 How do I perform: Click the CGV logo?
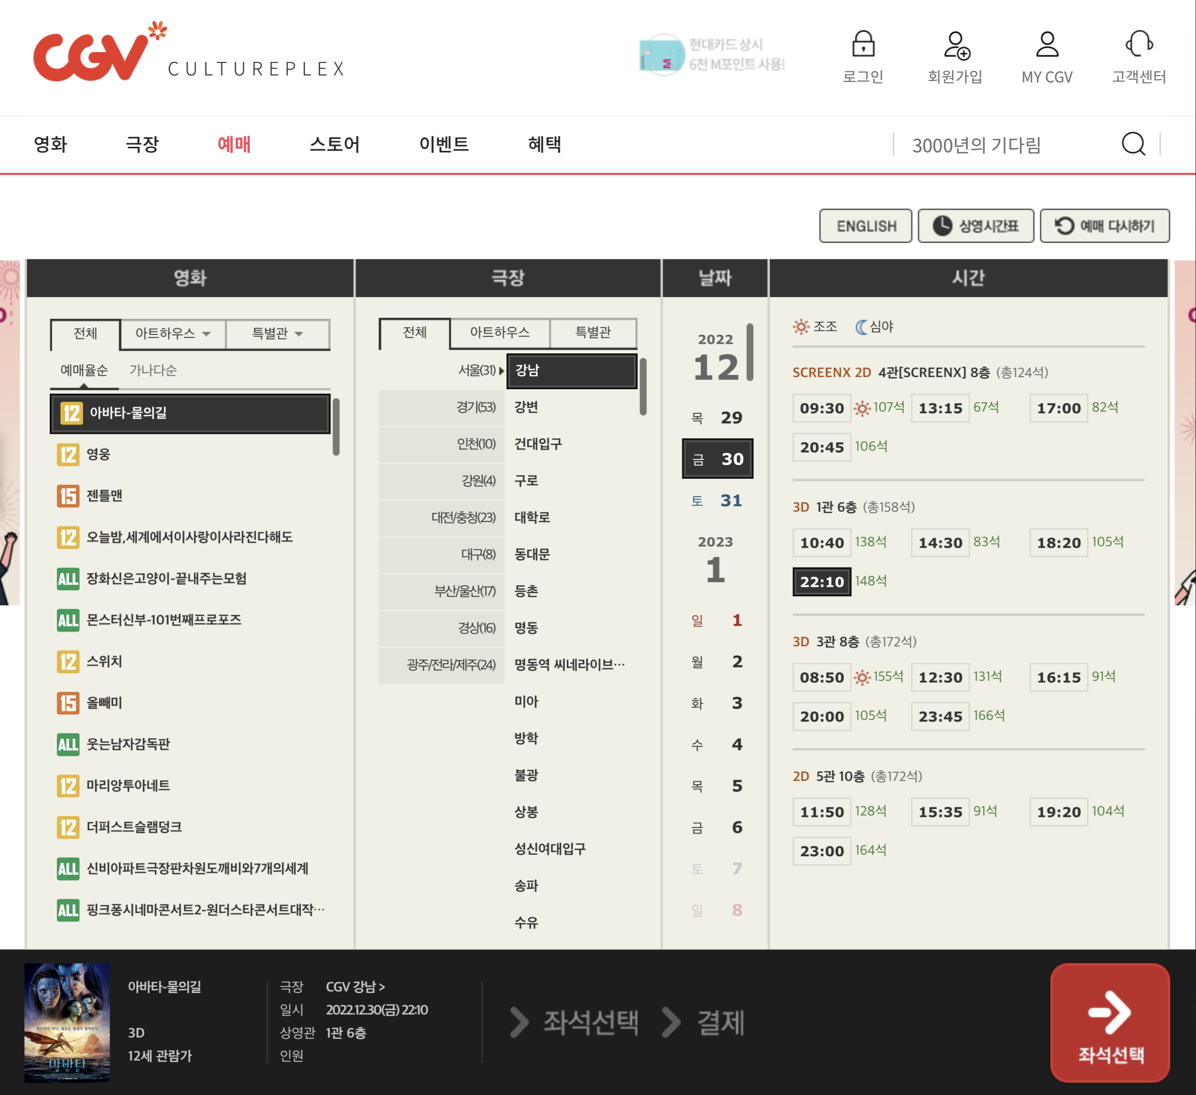tap(99, 52)
